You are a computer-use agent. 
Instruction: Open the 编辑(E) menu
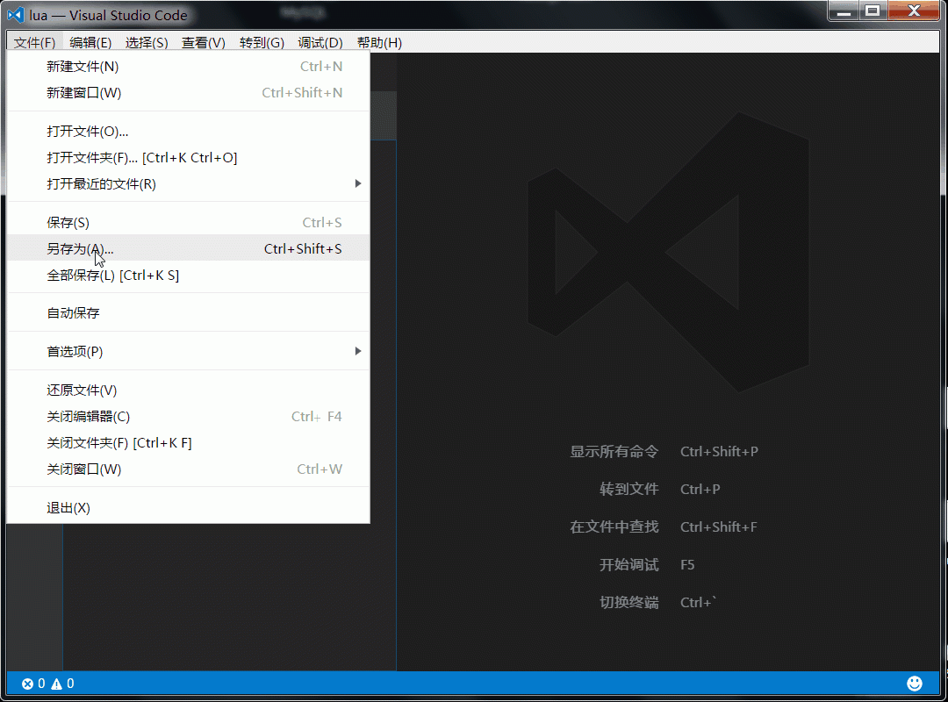click(x=89, y=41)
